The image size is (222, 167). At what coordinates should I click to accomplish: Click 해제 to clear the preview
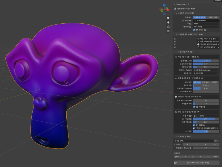[x=216, y=157]
